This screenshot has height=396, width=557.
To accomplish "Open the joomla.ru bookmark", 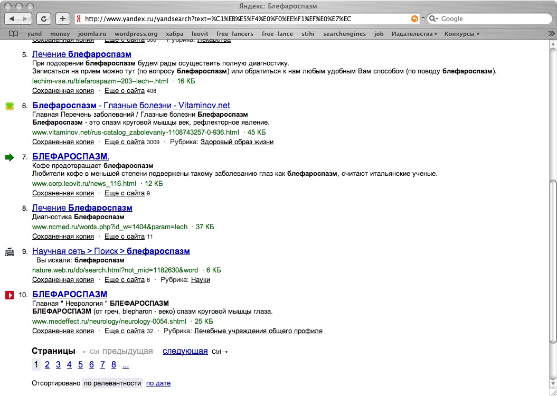I will 92,34.
